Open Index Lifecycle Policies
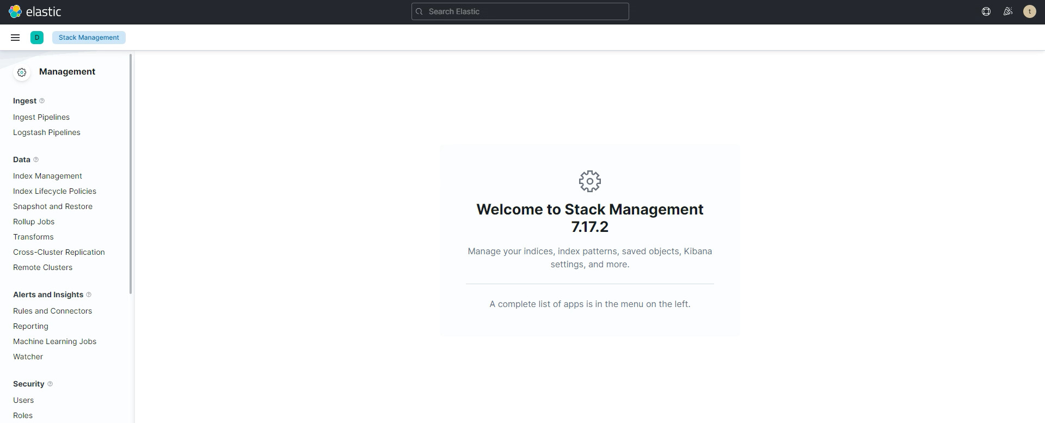Viewport: 1045px width, 423px height. coord(54,191)
